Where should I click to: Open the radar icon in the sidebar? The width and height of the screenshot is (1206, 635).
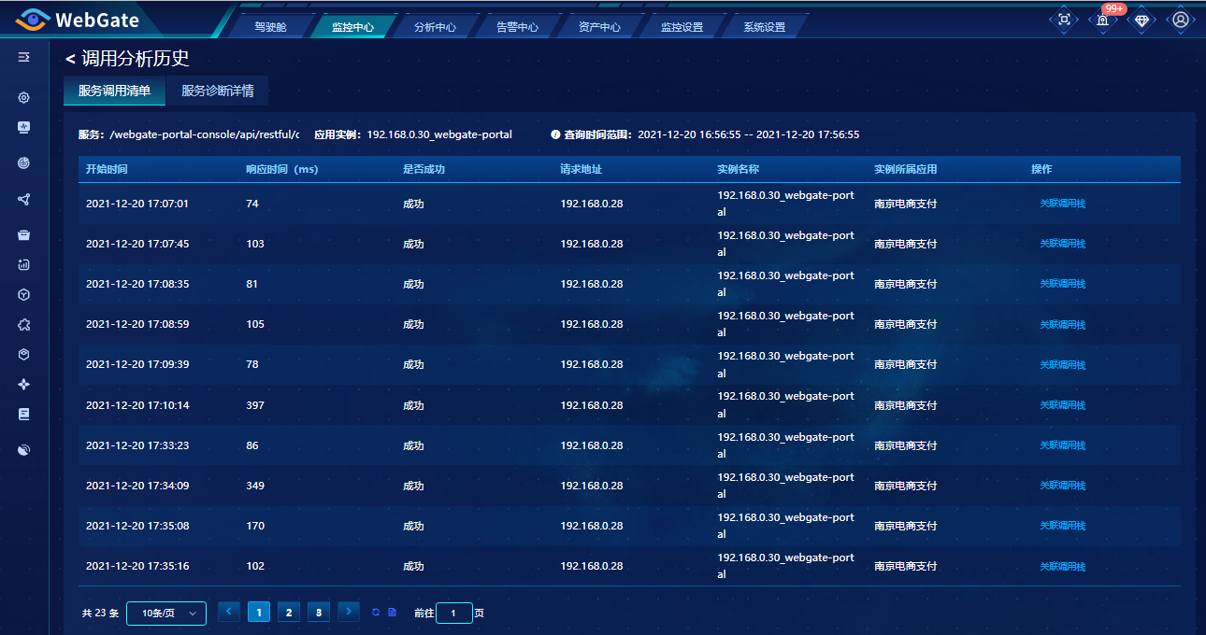(24, 162)
